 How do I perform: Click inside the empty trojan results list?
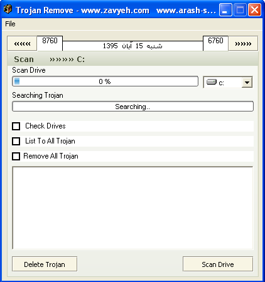(132, 208)
